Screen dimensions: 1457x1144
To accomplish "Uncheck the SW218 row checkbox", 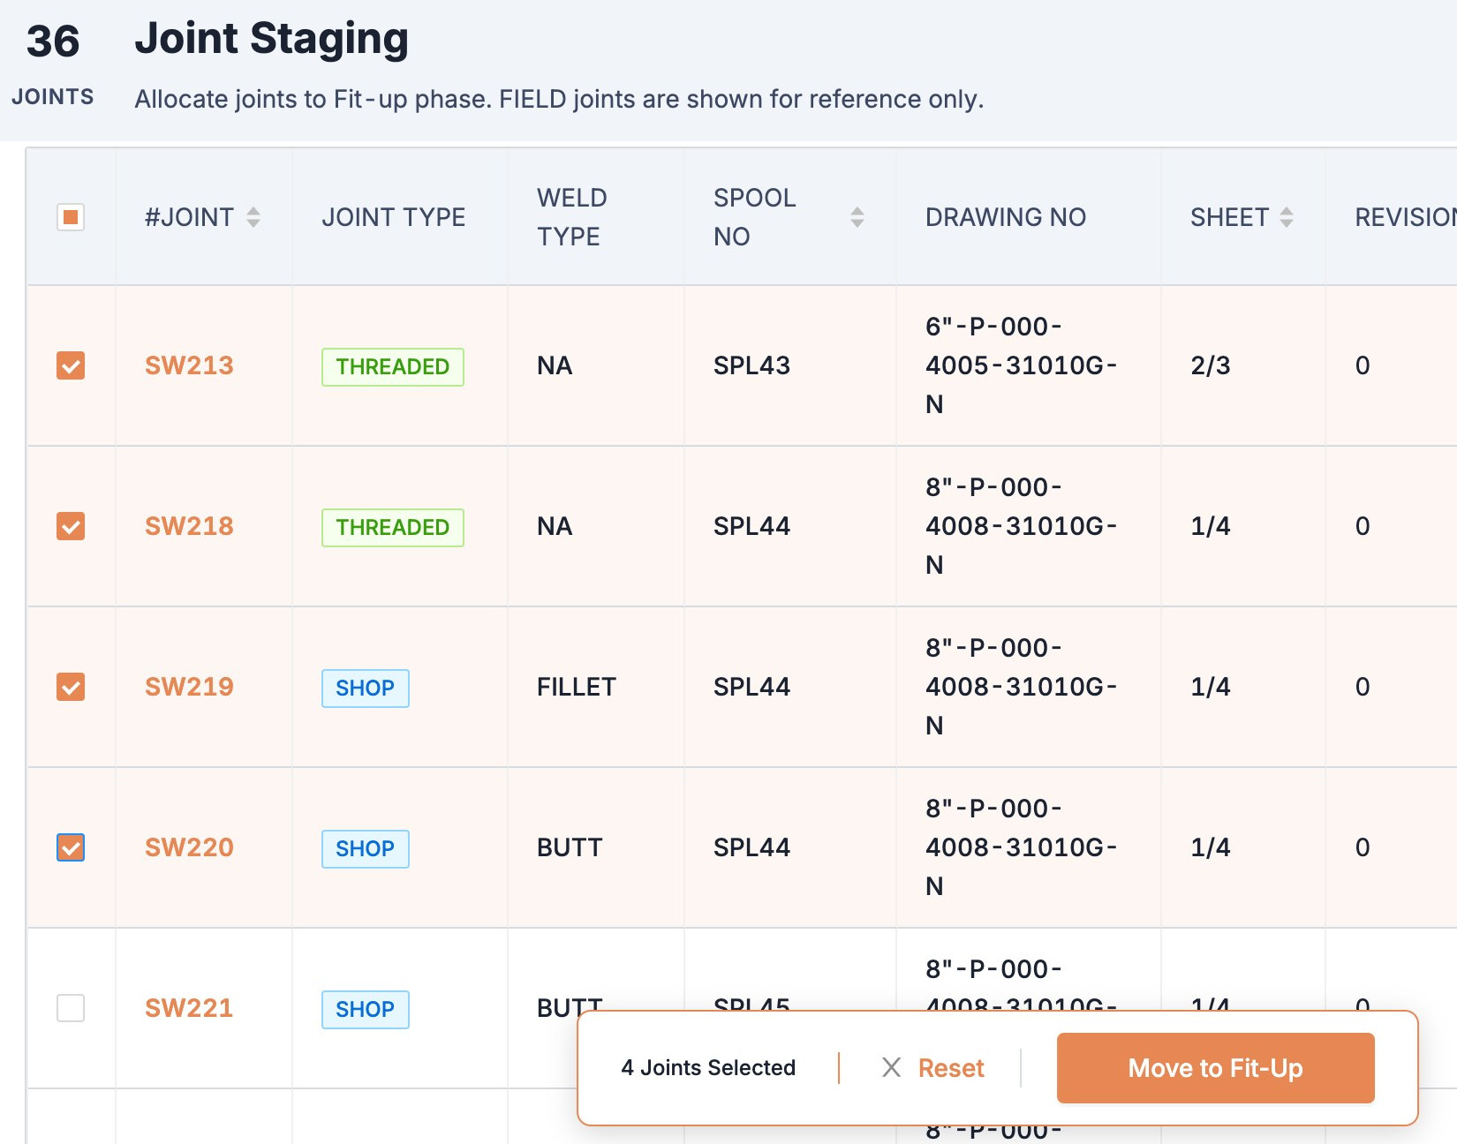I will pyautogui.click(x=71, y=526).
